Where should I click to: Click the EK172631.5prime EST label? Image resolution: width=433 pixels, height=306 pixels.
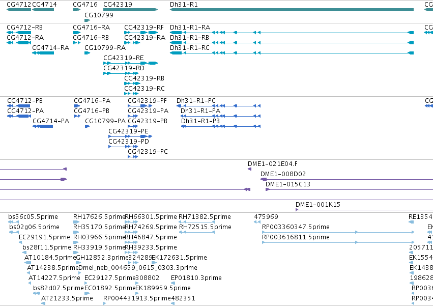[179, 258]
